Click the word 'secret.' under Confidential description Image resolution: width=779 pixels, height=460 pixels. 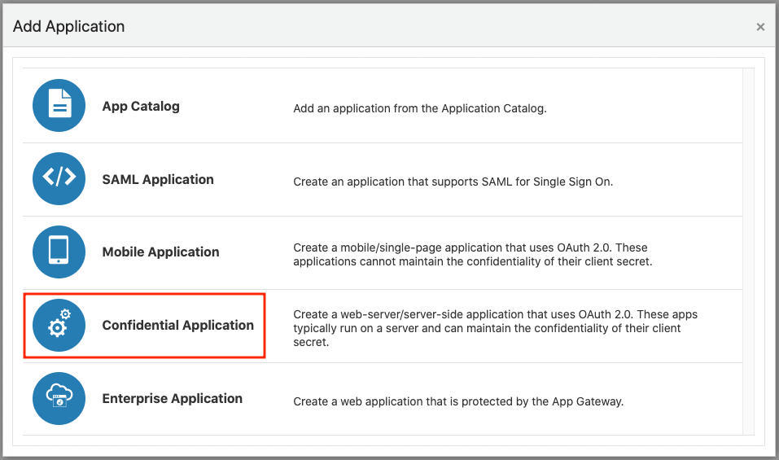coord(311,342)
